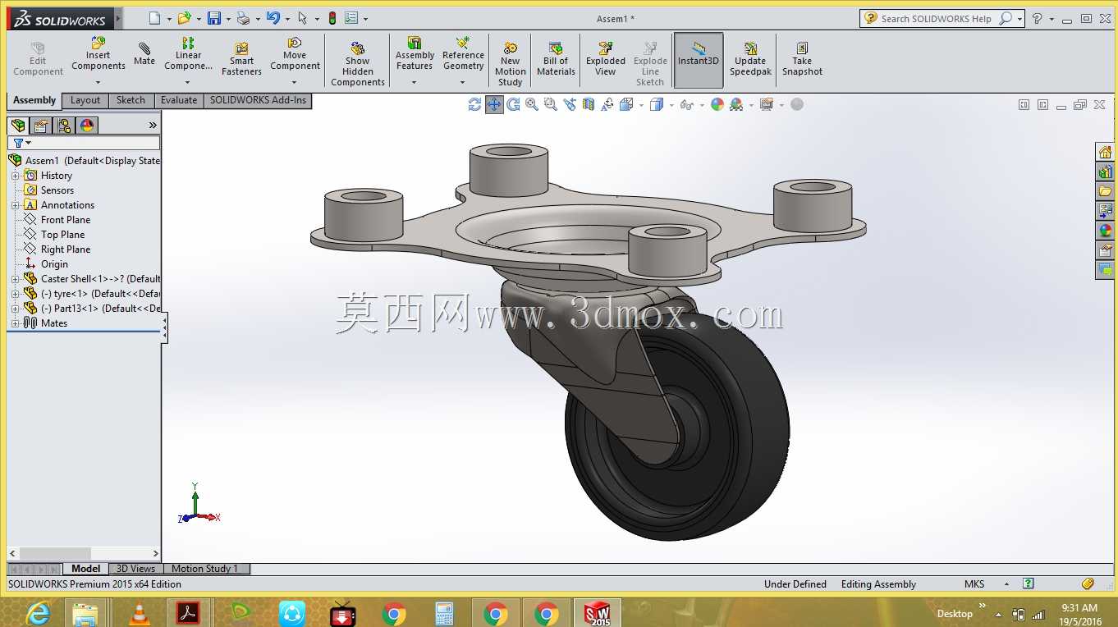
Task: Open the SOLIDWORKS 2015 taskbar icon
Action: click(x=598, y=613)
